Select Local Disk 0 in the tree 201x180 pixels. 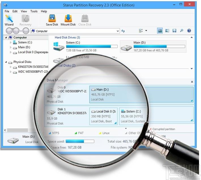pyautogui.click(x=33, y=52)
